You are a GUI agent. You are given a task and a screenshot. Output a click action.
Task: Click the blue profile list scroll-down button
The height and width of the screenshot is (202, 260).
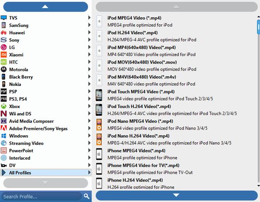pyautogui.click(x=177, y=195)
